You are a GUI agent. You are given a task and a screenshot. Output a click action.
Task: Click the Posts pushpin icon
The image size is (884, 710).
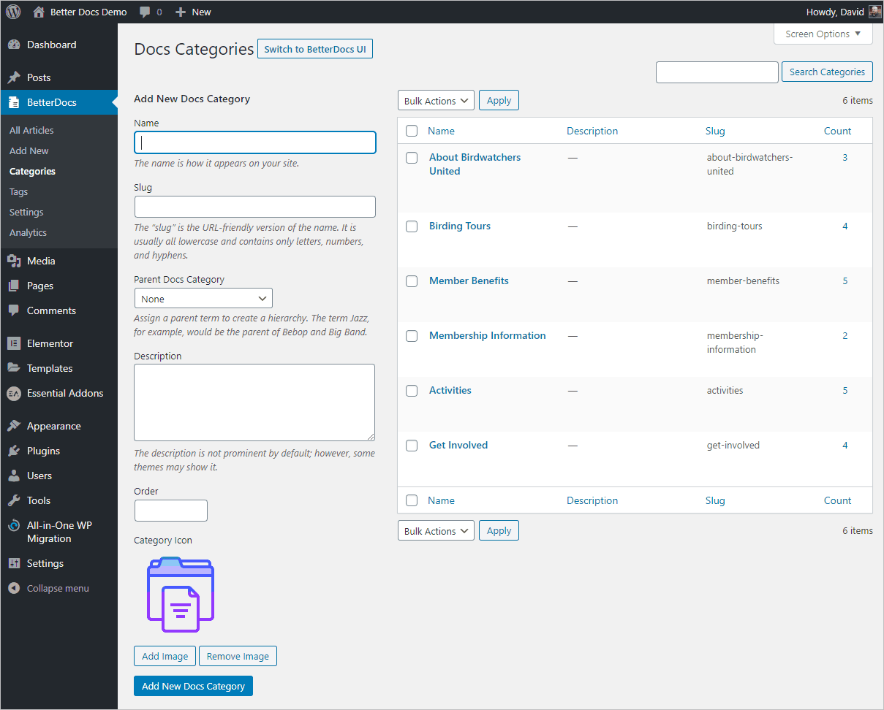point(14,77)
